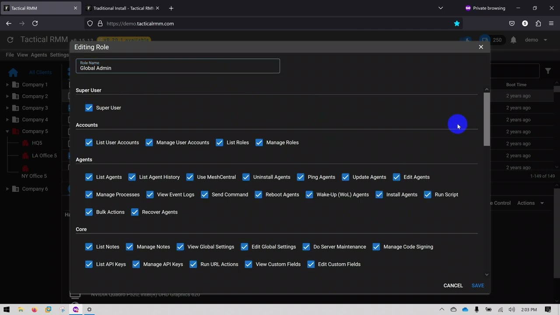The height and width of the screenshot is (315, 560).
Task: Open the browser extensions puzzle icon
Action: [x=538, y=24]
